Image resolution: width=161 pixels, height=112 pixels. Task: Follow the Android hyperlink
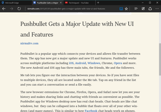(80, 63)
